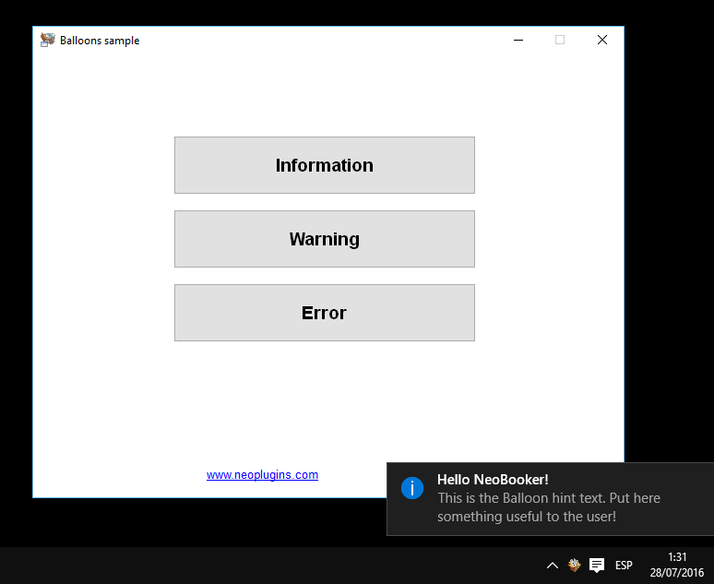Click the 1:31 taskbar clock
The image size is (714, 584).
tap(677, 557)
